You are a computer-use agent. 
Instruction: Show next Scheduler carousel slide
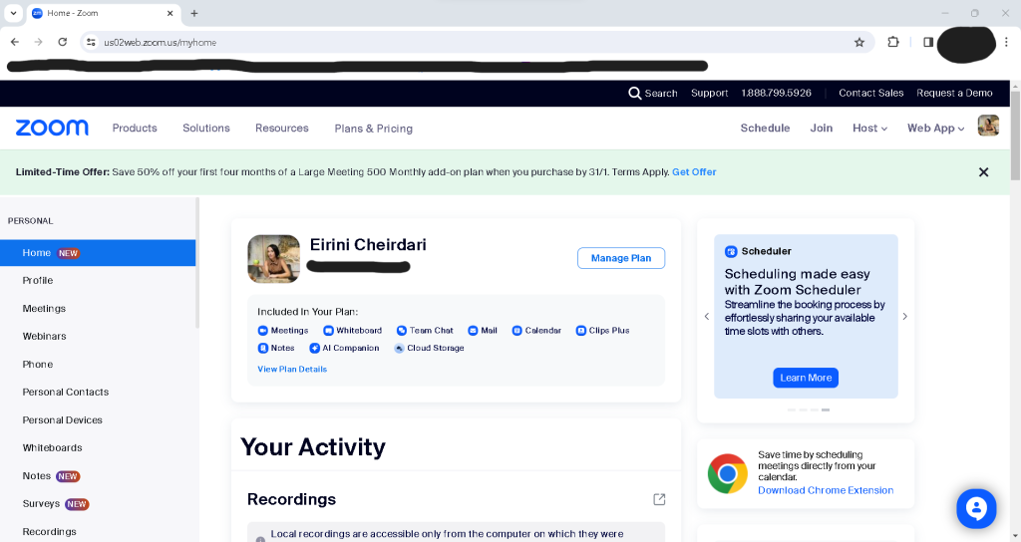tap(904, 316)
